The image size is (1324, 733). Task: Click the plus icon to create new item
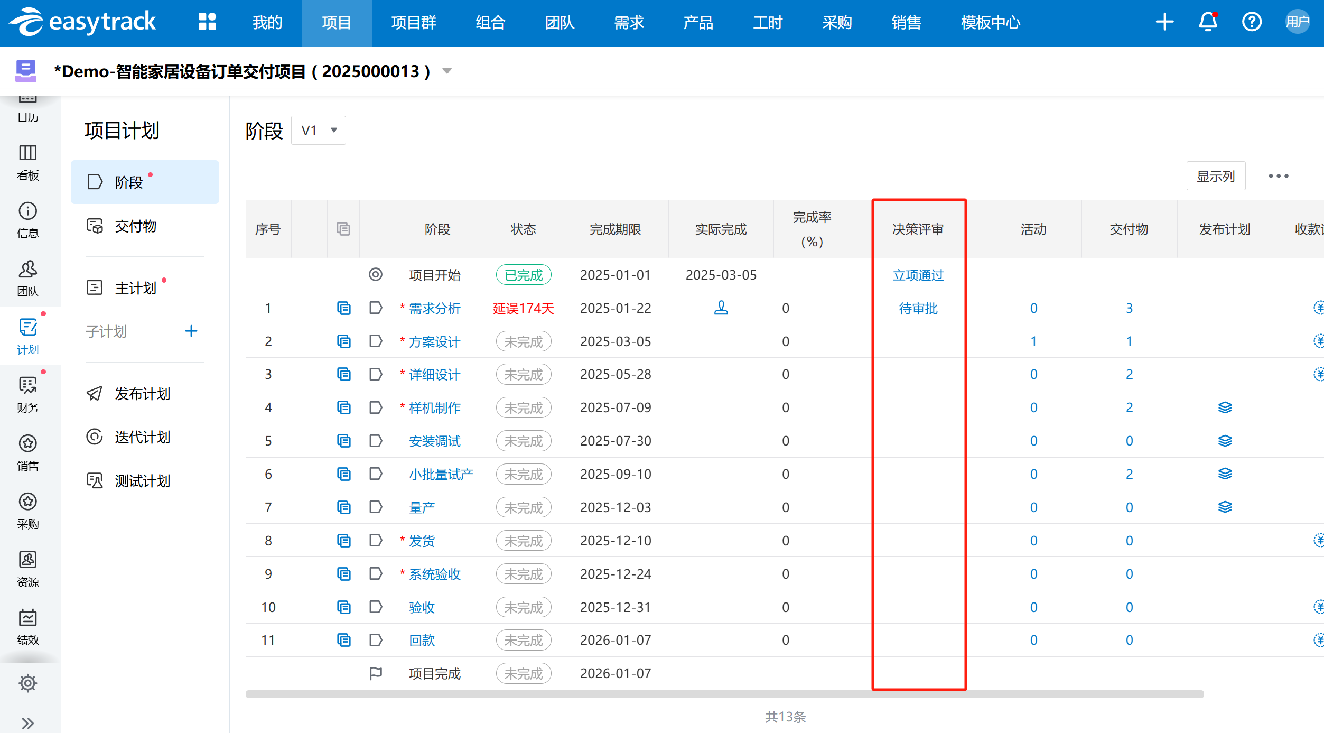click(1164, 22)
